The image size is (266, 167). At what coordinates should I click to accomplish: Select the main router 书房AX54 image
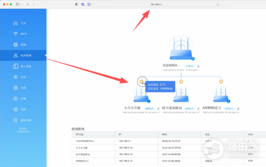[x=181, y=48]
